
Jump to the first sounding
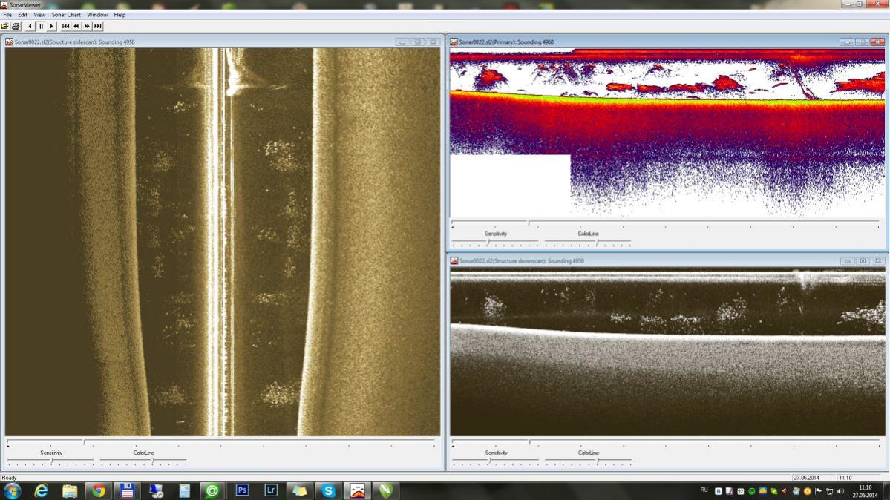(66, 26)
